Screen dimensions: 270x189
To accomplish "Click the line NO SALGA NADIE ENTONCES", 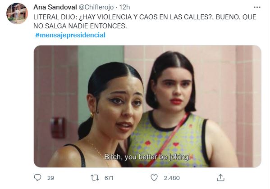I will tap(80, 26).
